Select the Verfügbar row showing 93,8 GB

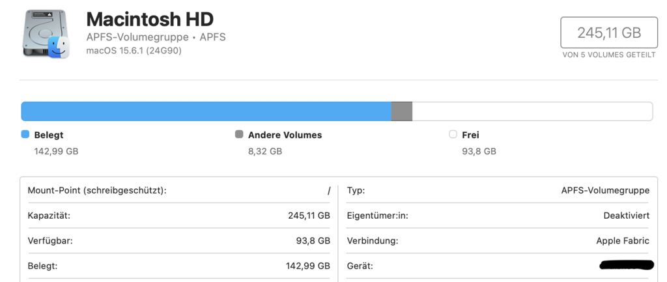[x=178, y=241]
